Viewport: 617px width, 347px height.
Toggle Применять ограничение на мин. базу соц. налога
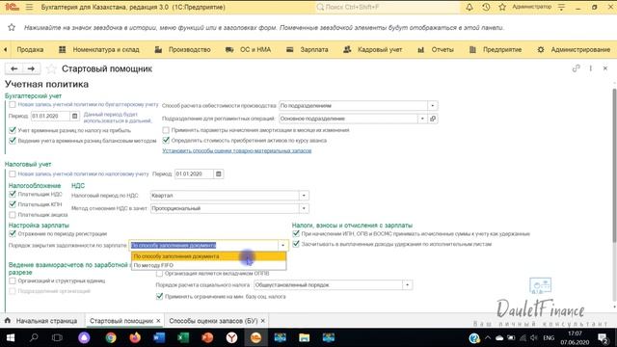pos(159,296)
